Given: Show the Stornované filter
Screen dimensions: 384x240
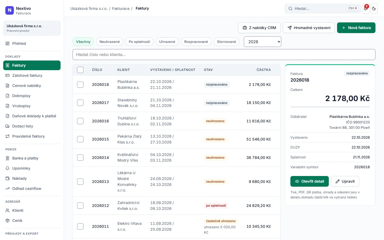Looking at the screenshot, I should click(x=226, y=42).
